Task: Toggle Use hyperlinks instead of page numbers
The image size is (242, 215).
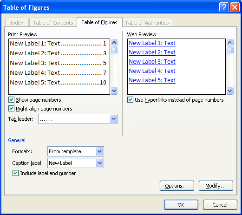Action: [x=130, y=100]
